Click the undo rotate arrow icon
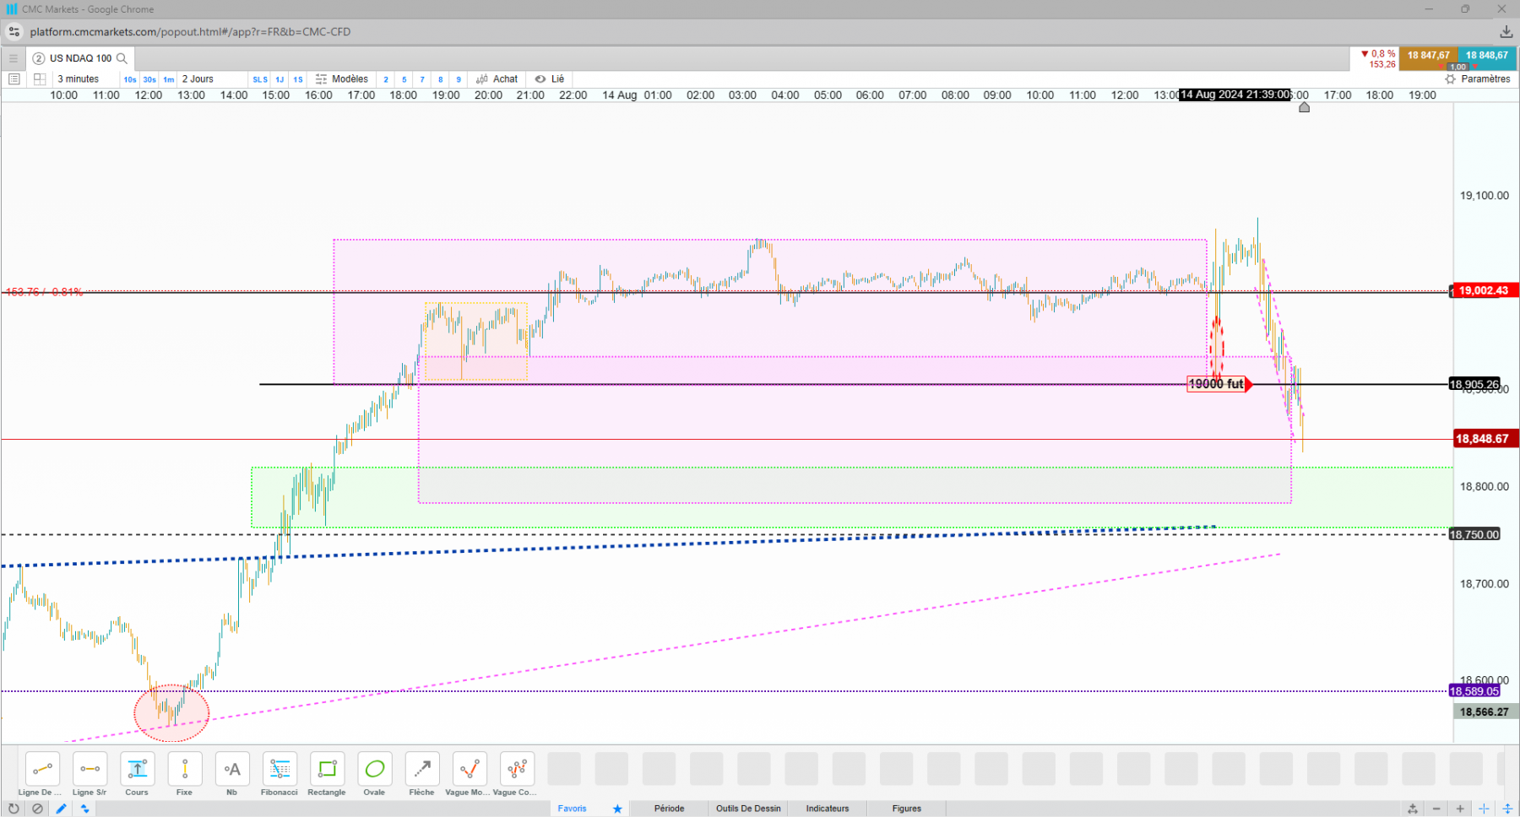 pyautogui.click(x=14, y=809)
